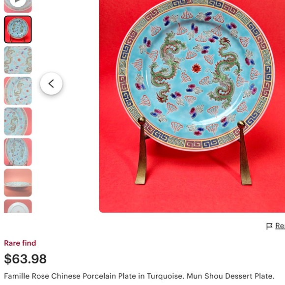Click the right brass stand leg in the photo
This screenshot has height=285, width=285.
tap(244, 153)
